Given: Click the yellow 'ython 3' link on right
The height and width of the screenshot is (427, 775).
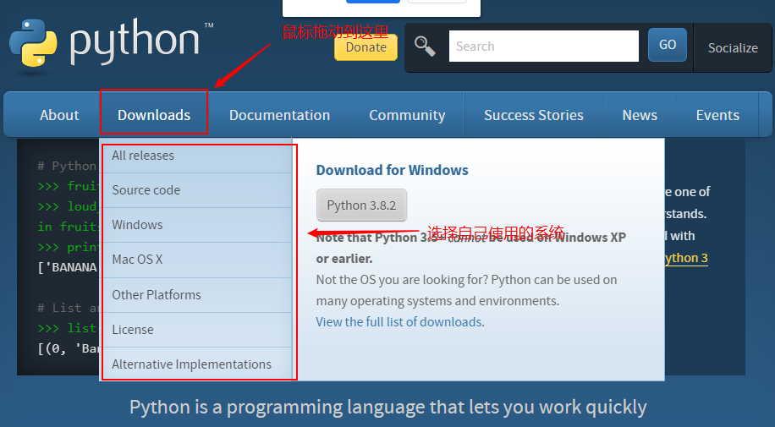Looking at the screenshot, I should point(686,258).
